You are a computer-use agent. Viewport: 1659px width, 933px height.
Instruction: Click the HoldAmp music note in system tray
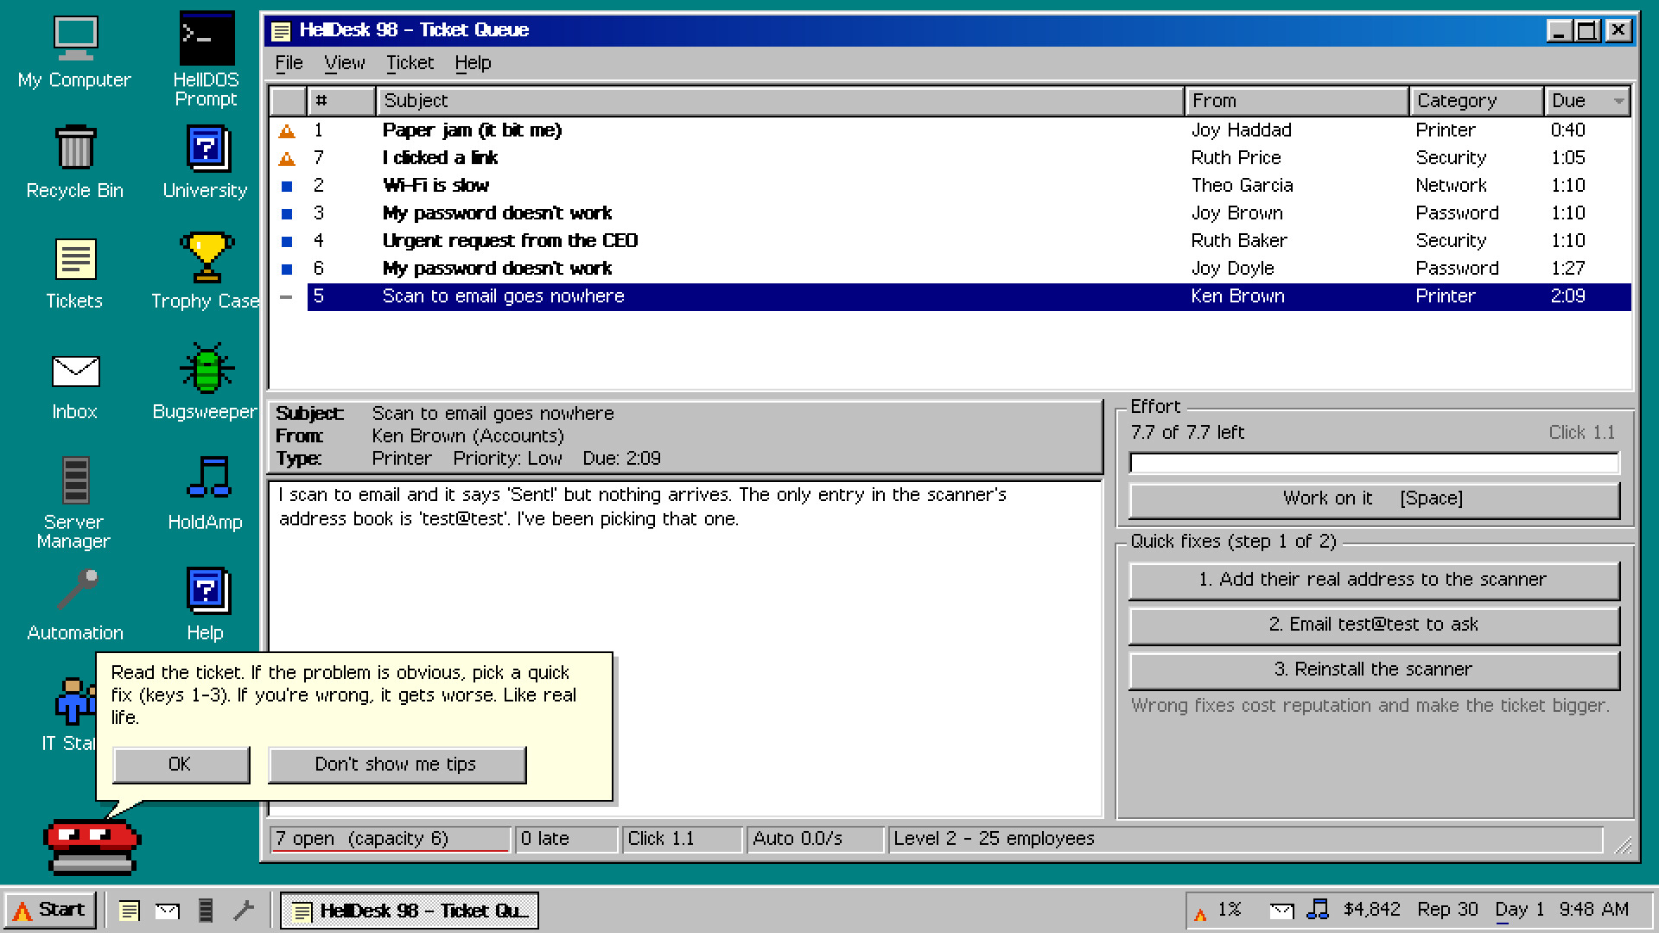click(1317, 910)
